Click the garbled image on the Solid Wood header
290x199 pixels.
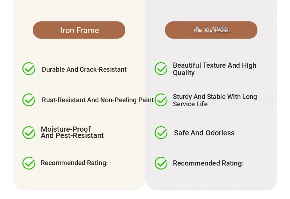click(x=212, y=29)
